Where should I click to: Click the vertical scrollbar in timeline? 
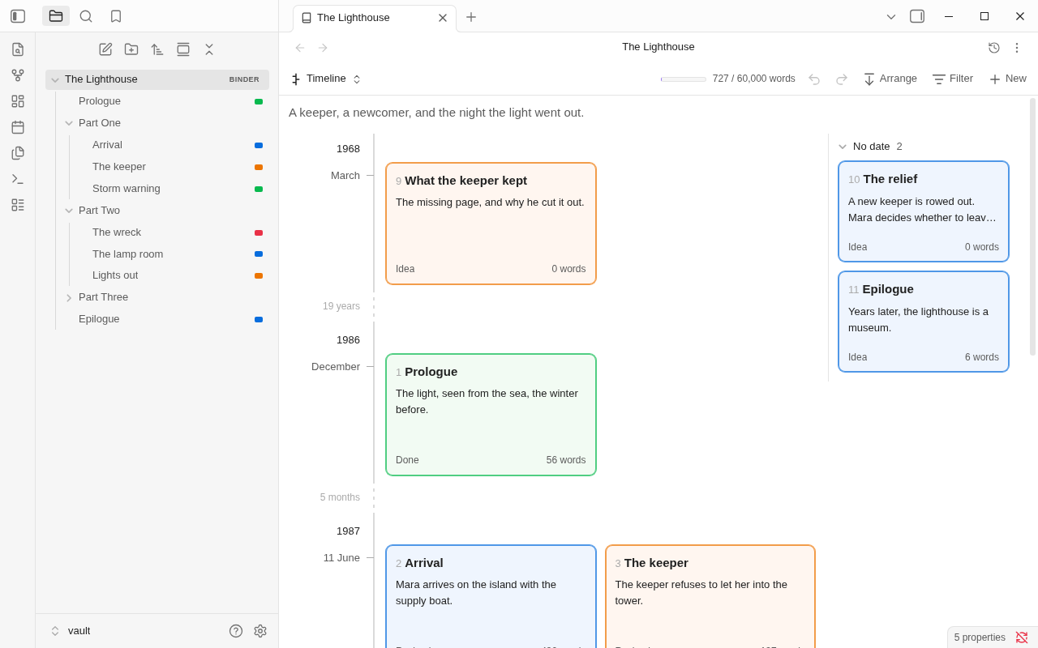tap(1032, 227)
